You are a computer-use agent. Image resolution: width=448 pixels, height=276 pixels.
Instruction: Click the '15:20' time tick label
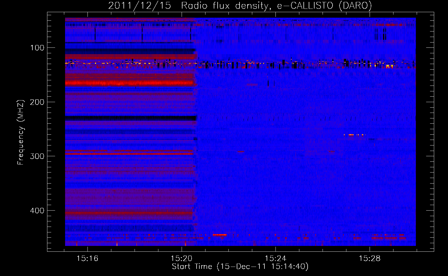[x=181, y=259]
